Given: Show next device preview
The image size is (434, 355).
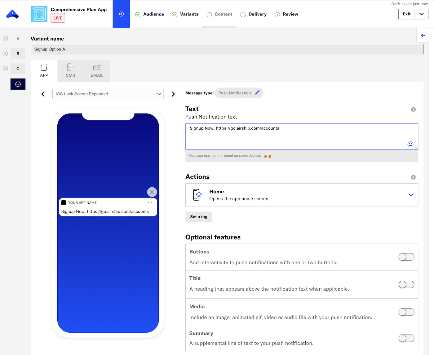Looking at the screenshot, I should [173, 94].
